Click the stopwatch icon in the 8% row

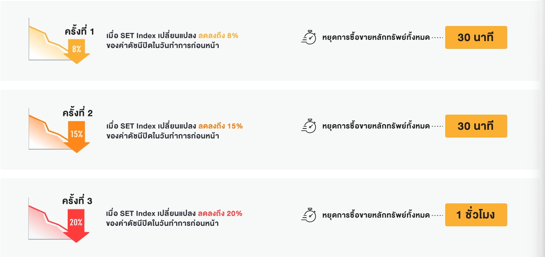tap(309, 37)
